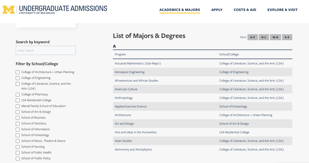Sort the list by G-L
The width and height of the screenshot is (309, 163).
[264, 37]
